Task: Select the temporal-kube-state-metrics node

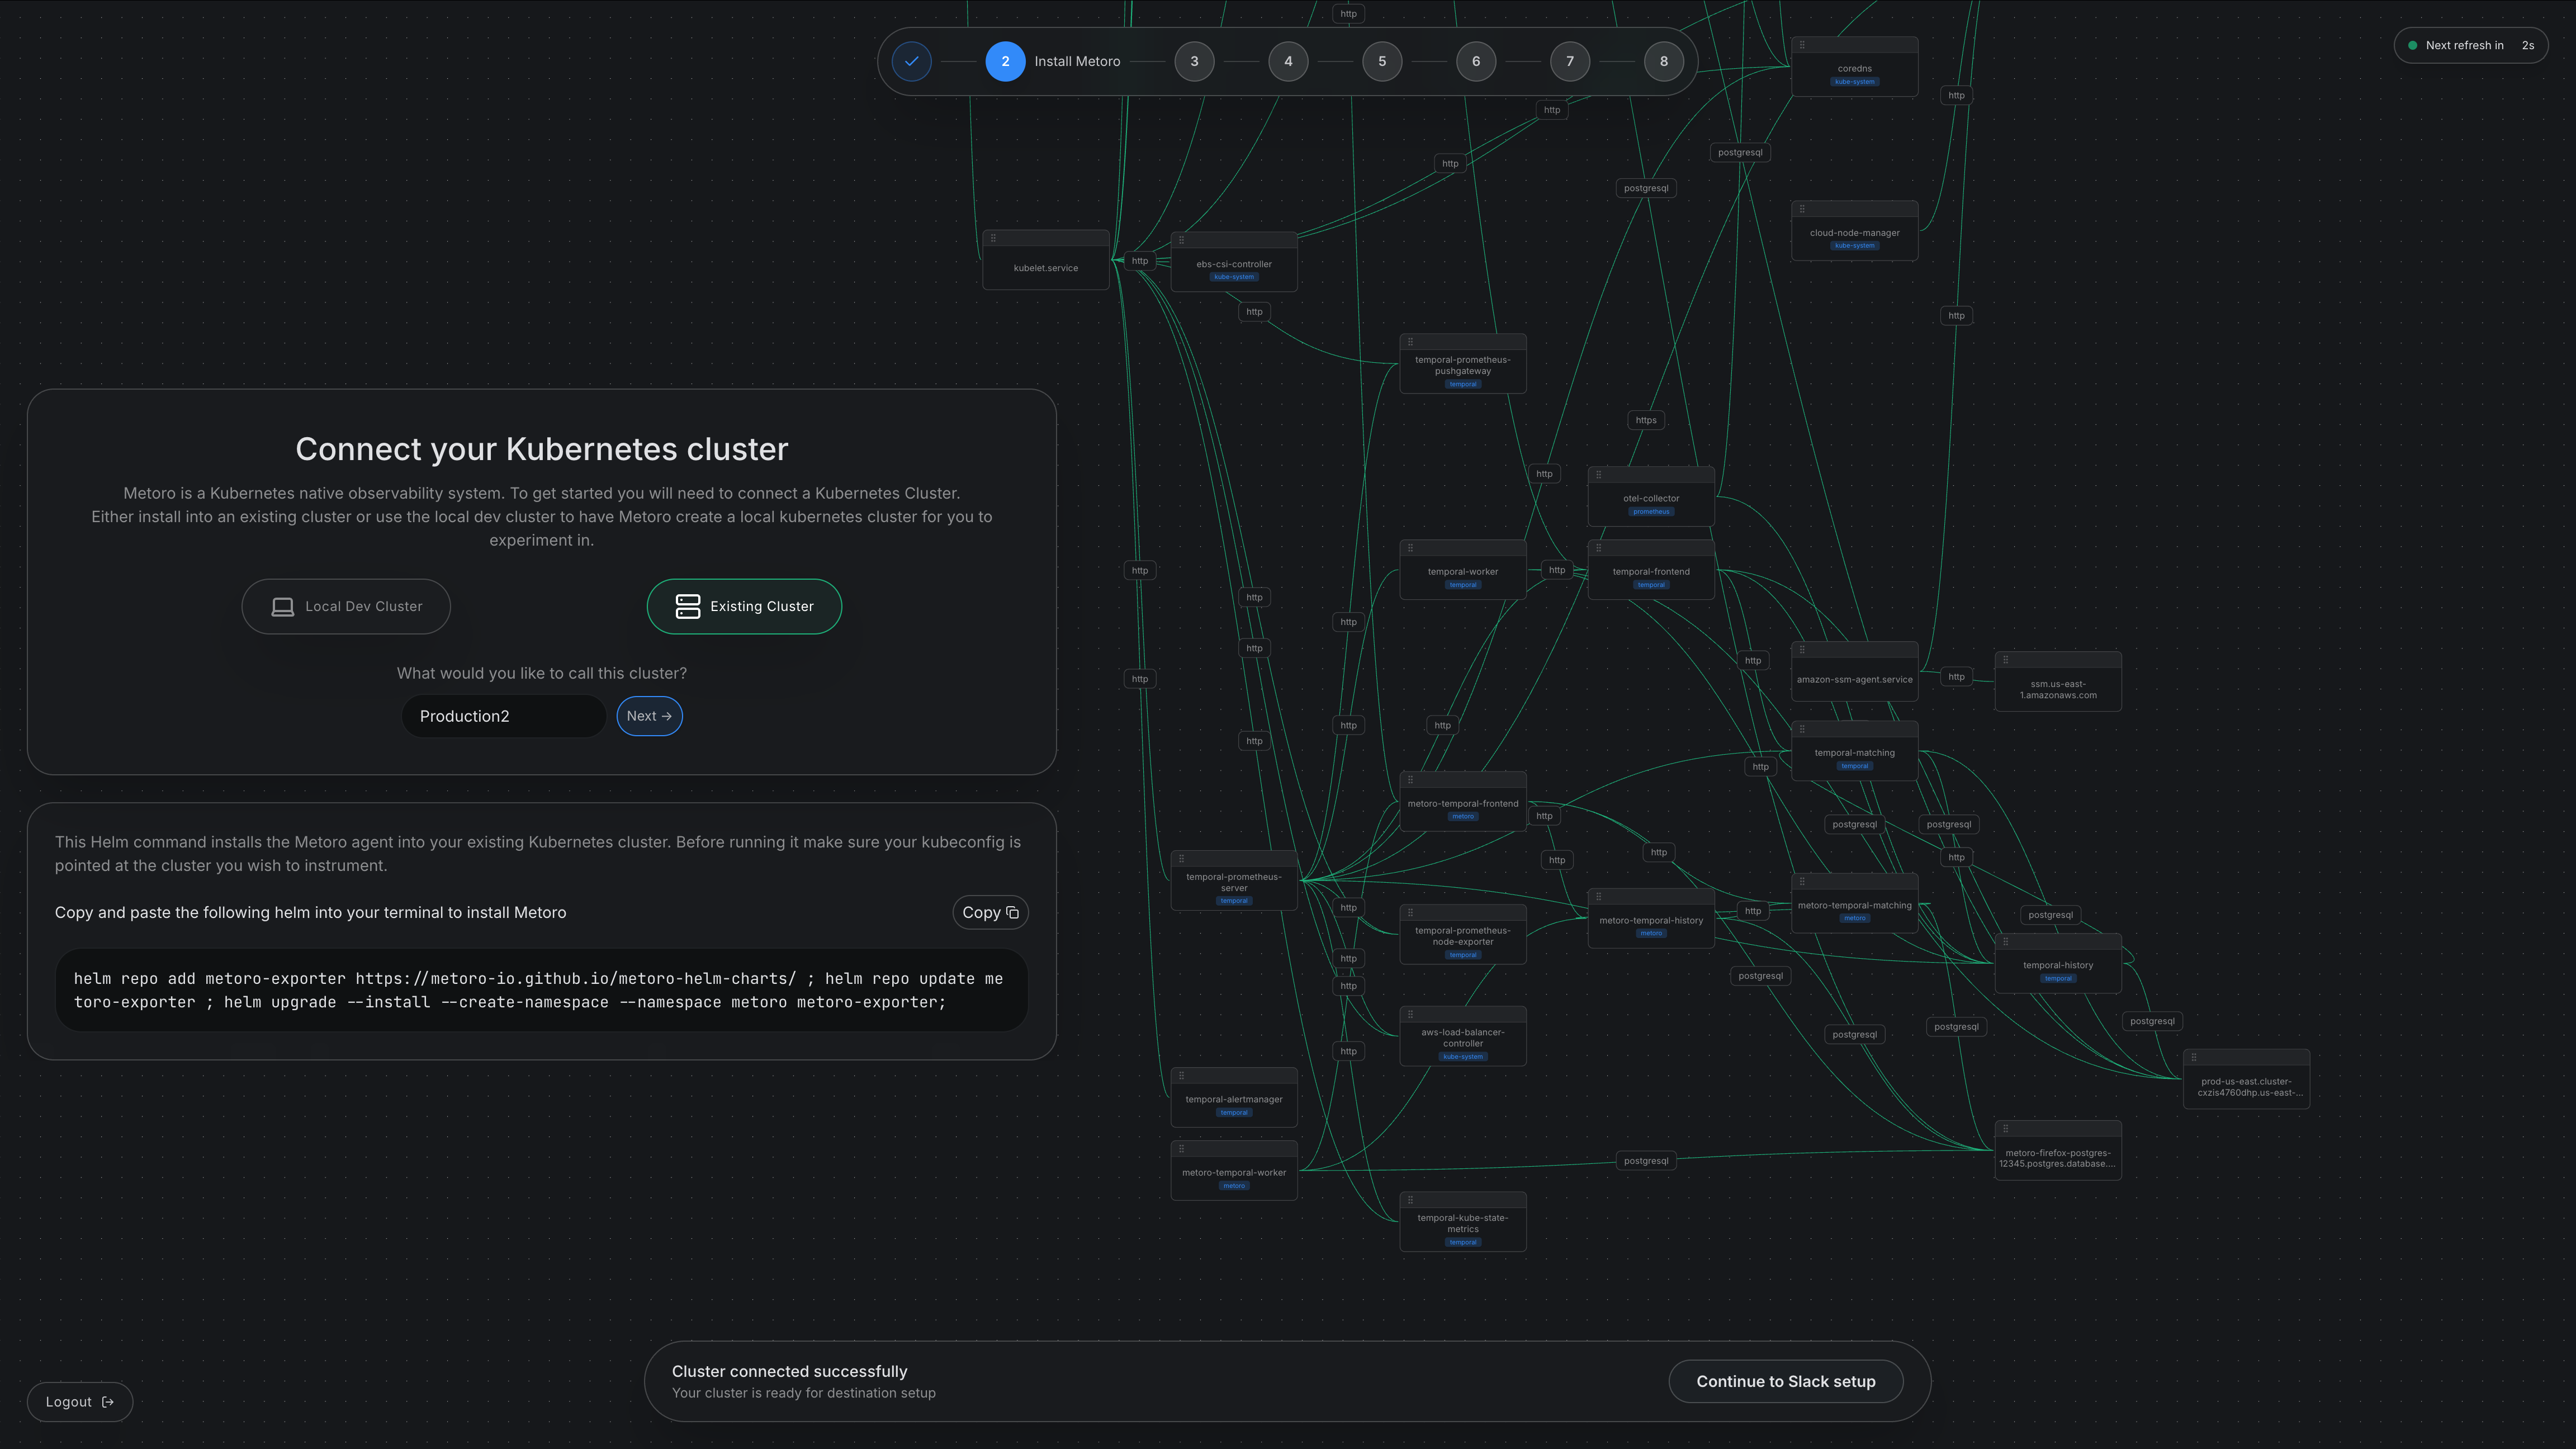Action: (x=1463, y=1222)
